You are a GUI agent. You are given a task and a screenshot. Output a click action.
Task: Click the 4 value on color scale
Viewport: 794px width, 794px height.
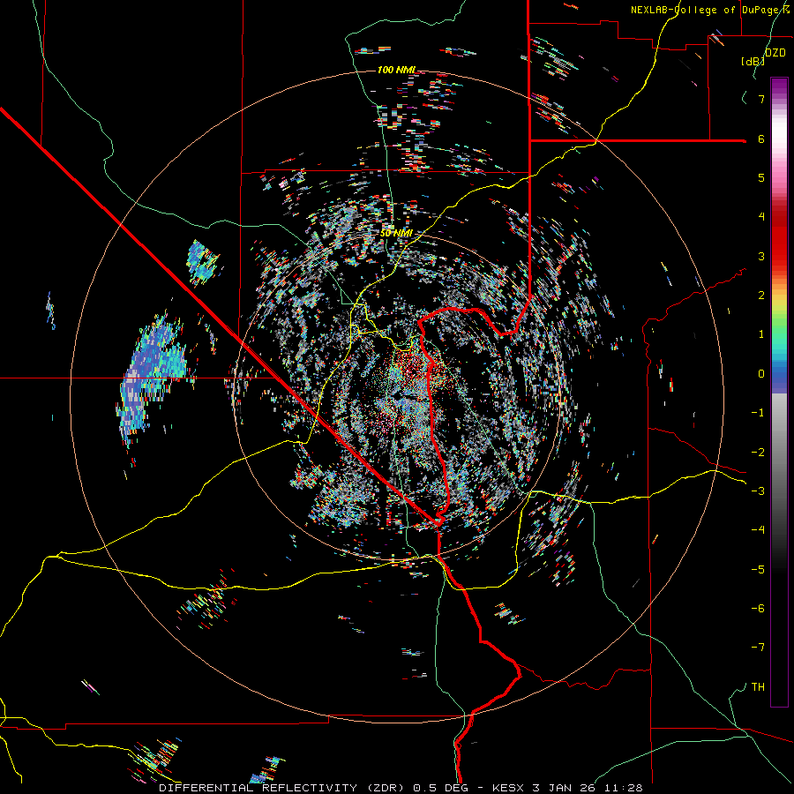[x=761, y=217]
